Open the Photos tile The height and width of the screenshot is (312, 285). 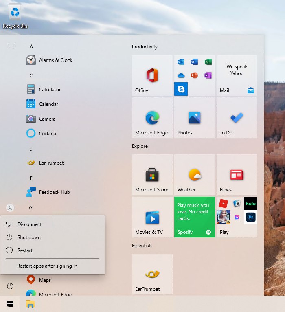click(195, 118)
